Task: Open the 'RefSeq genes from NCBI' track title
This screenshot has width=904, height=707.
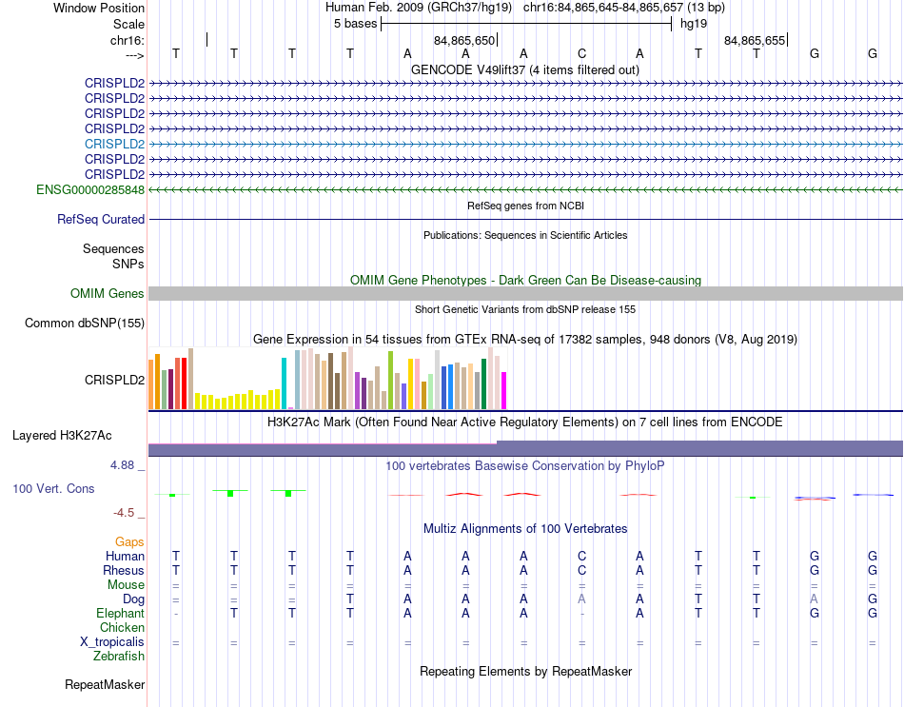Action: point(525,206)
